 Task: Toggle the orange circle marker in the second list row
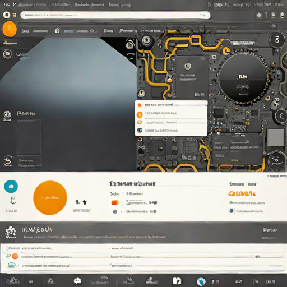pos(15,256)
